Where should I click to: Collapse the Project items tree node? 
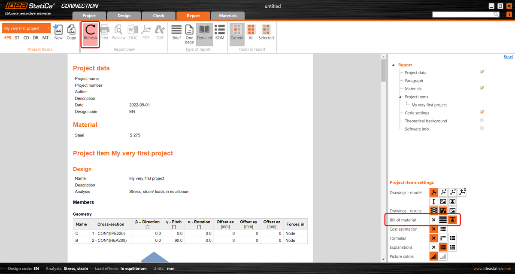point(400,97)
